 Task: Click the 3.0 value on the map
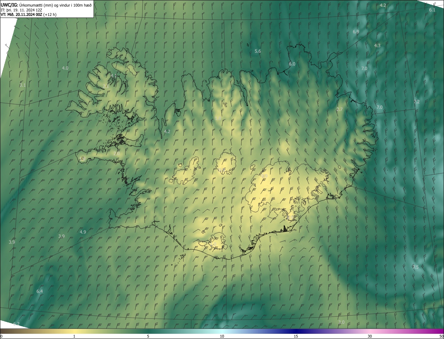coord(341,322)
